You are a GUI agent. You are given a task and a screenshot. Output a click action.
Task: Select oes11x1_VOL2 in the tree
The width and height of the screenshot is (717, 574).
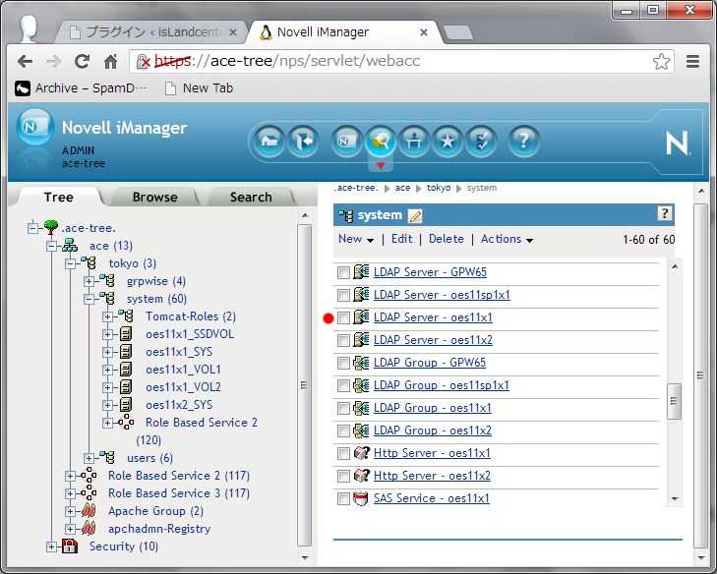coord(183,387)
